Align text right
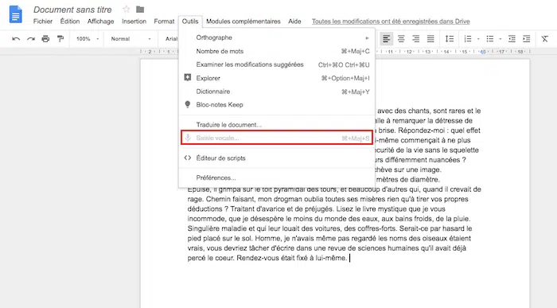 tap(415, 39)
